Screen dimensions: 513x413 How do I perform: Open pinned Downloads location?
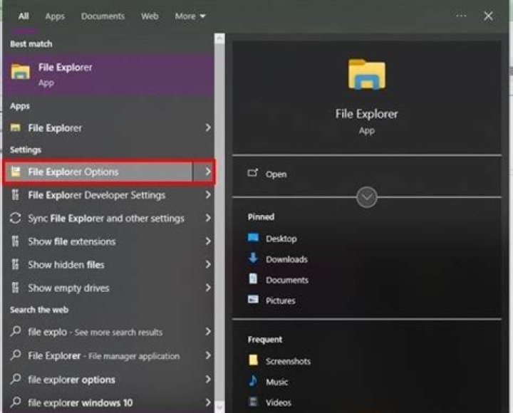point(286,259)
